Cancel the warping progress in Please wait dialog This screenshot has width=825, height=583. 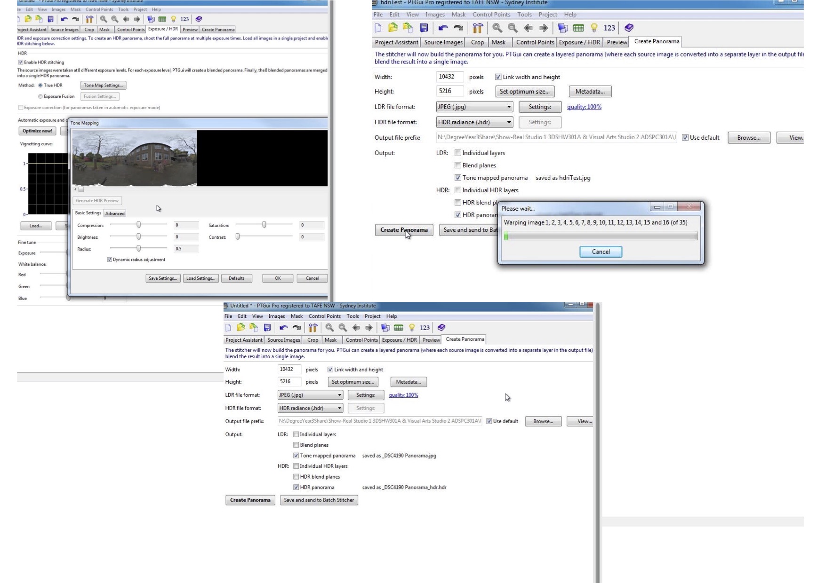(601, 252)
